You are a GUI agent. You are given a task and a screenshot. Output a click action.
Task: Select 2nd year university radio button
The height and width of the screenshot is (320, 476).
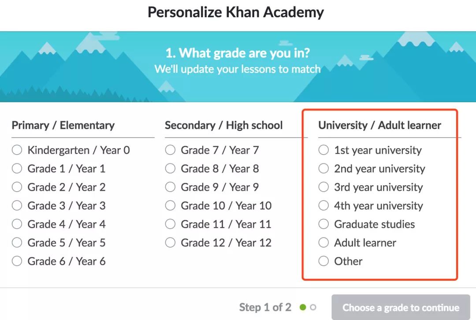pyautogui.click(x=324, y=169)
